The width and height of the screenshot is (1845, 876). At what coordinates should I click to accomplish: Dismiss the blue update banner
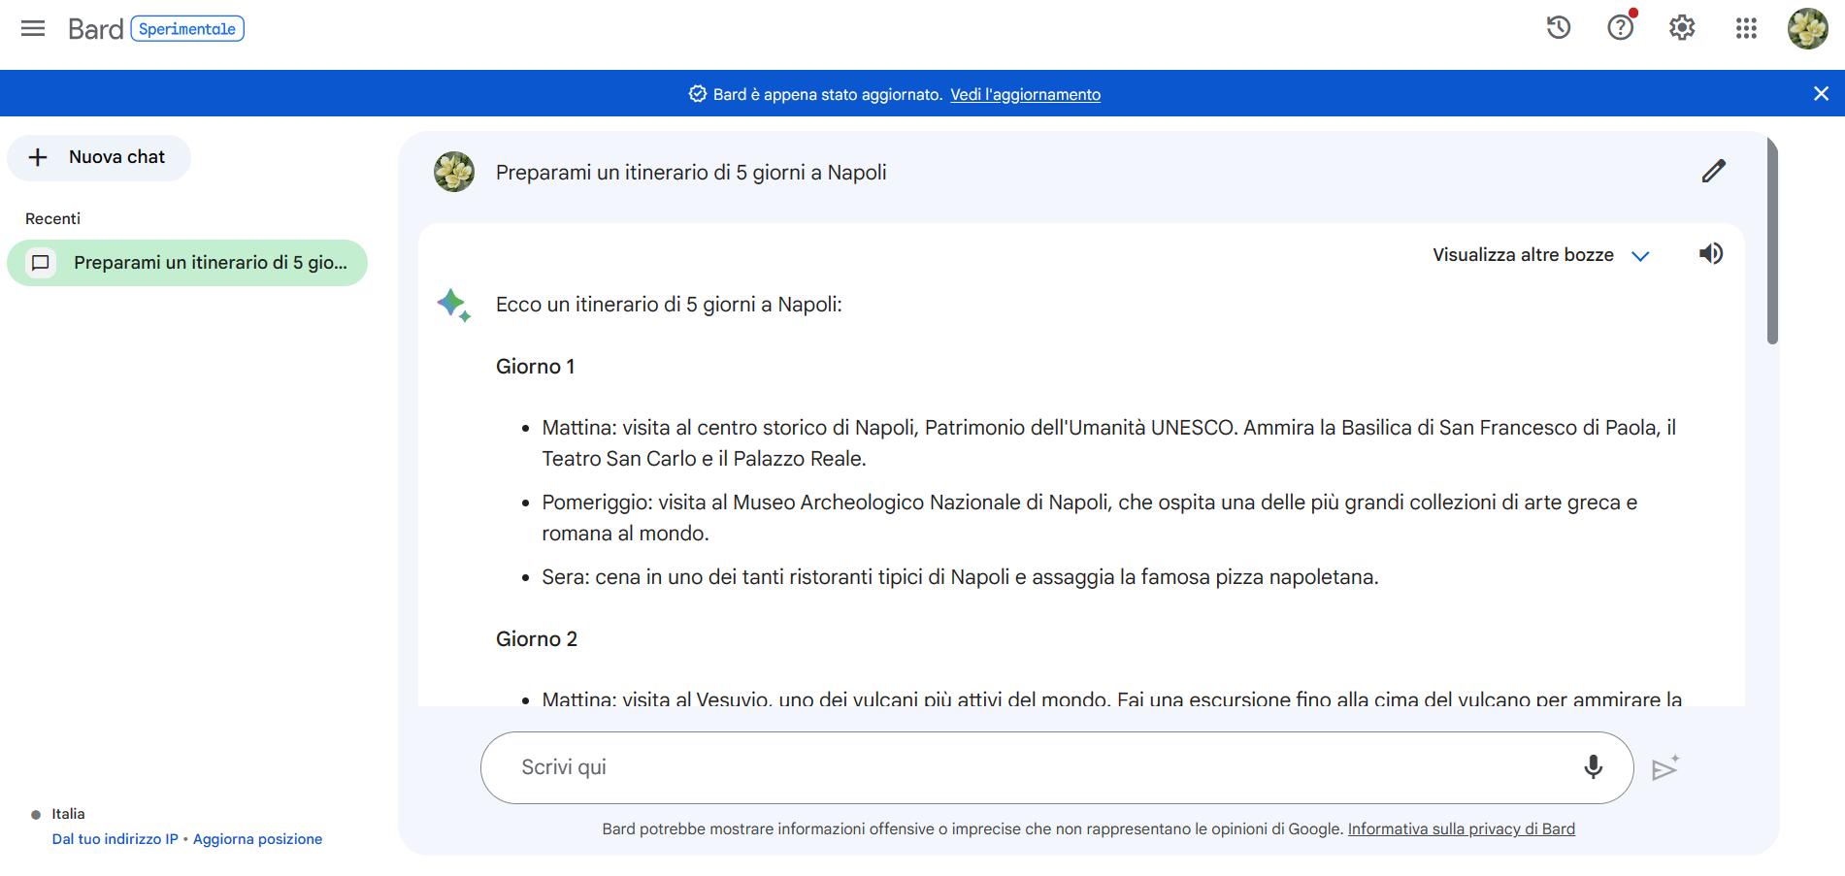(1821, 93)
